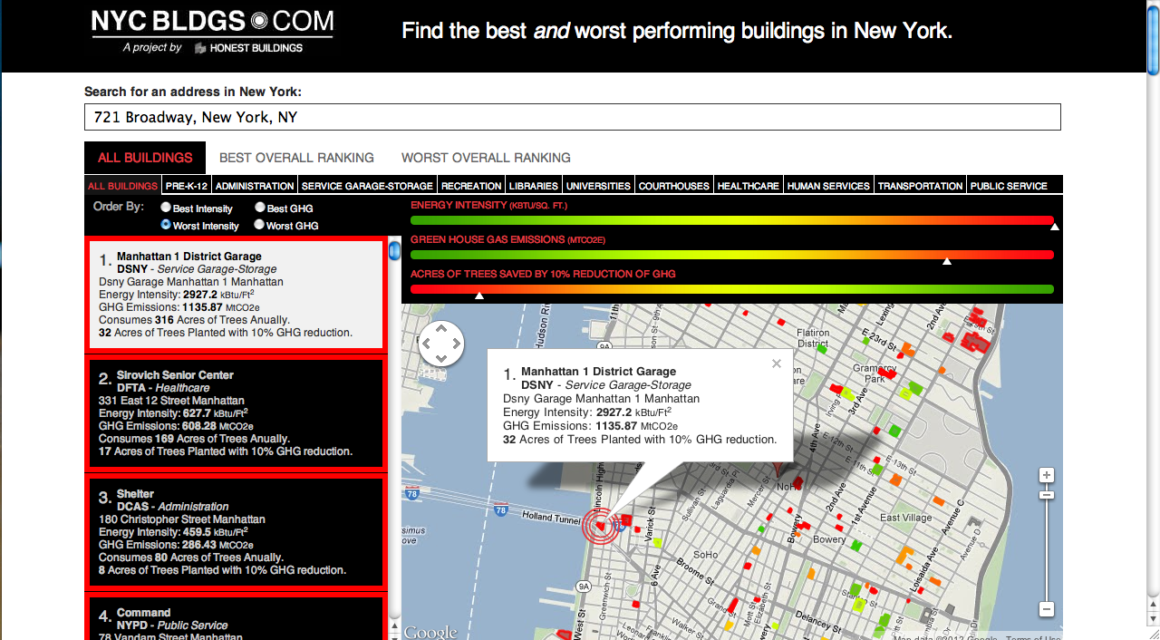Filter by Universities category
This screenshot has width=1160, height=640.
coord(598,186)
